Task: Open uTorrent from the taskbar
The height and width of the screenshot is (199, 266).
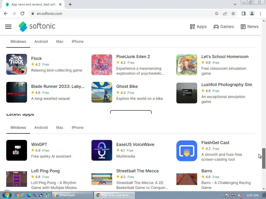Action: point(47,195)
